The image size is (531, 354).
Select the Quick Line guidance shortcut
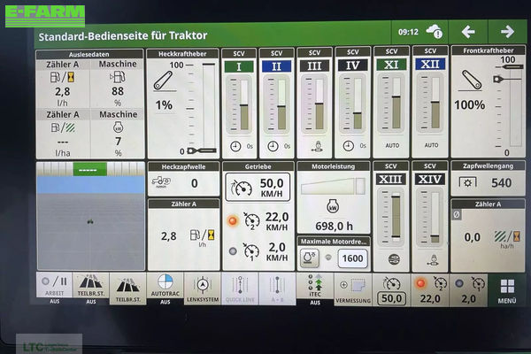[240, 289]
